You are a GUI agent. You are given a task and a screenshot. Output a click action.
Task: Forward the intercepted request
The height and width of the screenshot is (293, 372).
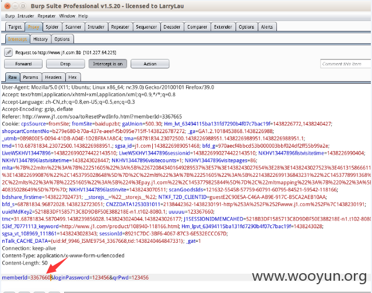click(23, 64)
